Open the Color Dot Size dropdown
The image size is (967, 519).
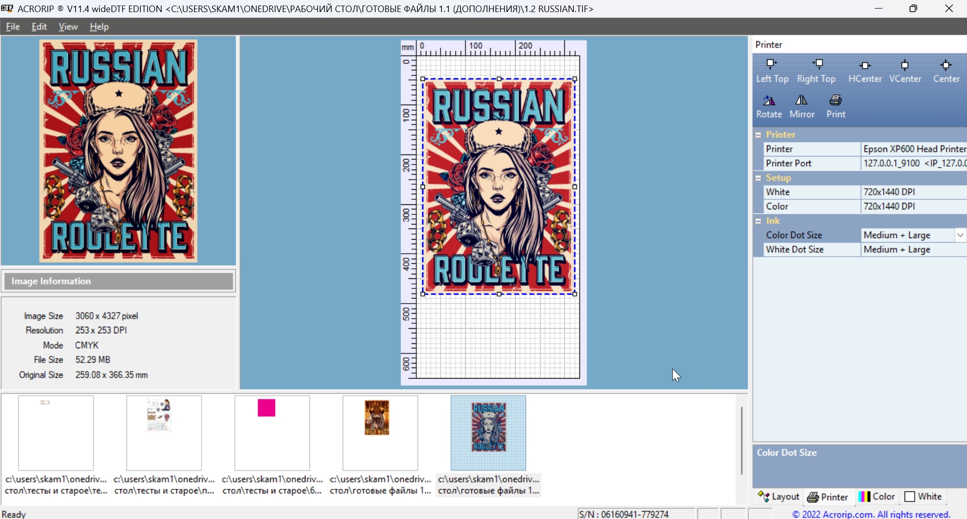pos(960,235)
